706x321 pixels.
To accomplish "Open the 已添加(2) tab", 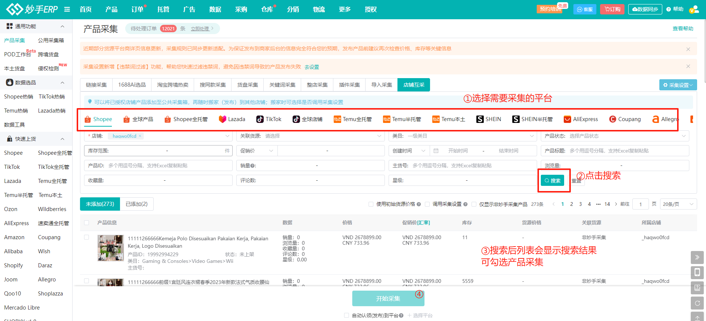I will coord(137,204).
